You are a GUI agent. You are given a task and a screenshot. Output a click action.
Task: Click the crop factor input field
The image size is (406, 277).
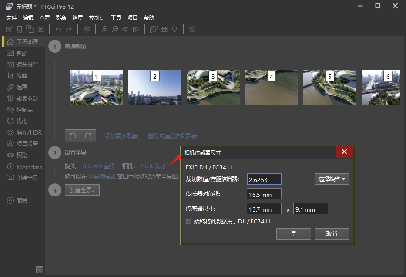[x=264, y=179]
